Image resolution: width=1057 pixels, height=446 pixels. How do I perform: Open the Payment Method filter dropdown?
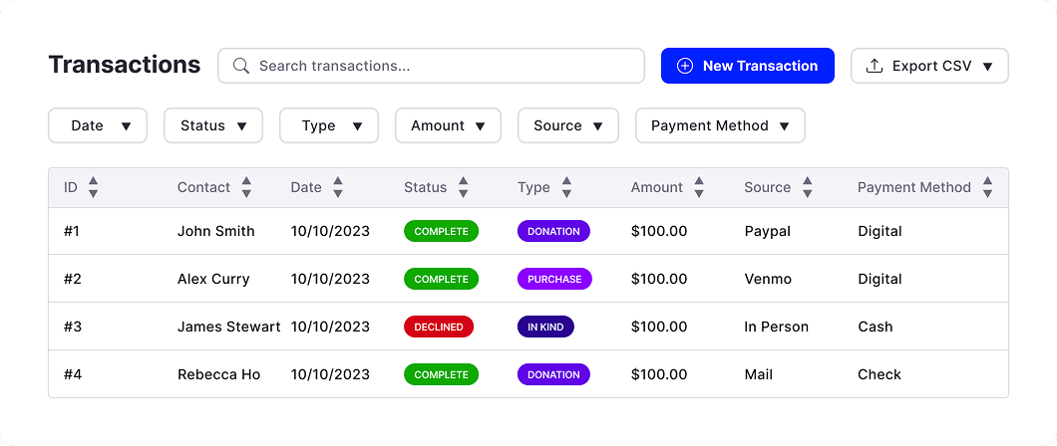720,125
